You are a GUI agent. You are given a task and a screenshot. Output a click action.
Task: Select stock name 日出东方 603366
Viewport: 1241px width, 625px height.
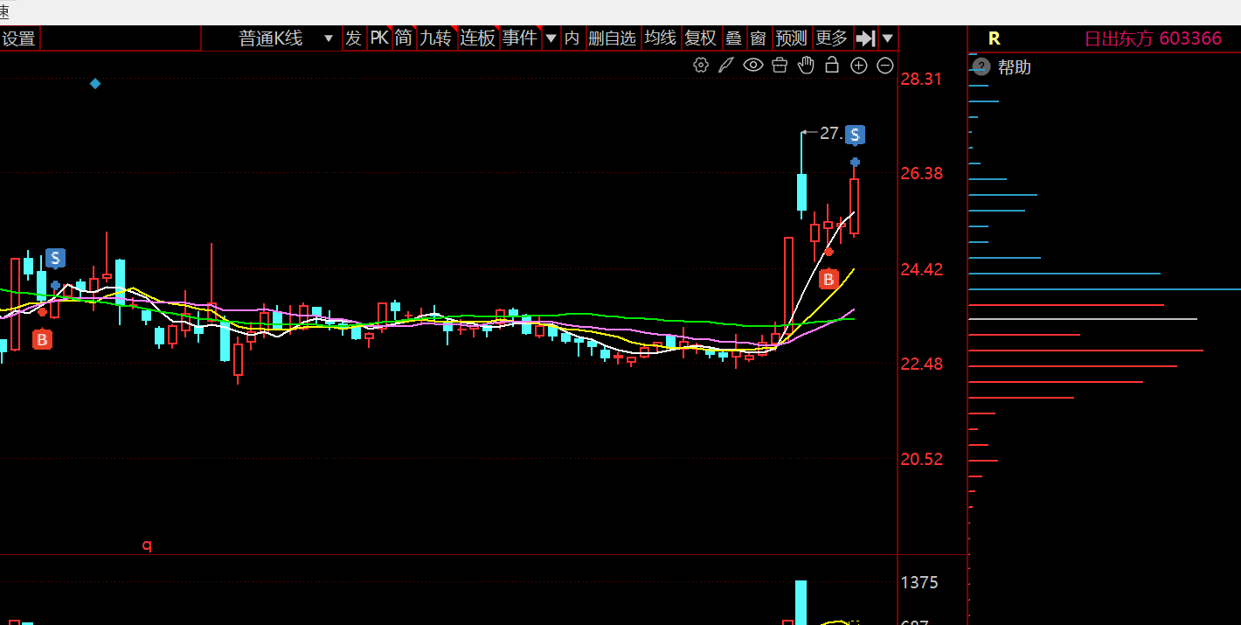point(1153,38)
